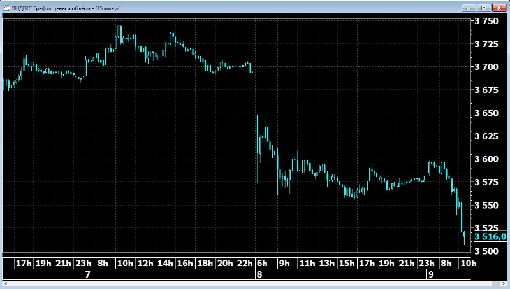Click the 16h time axis label
510x289 pixels.
click(185, 263)
